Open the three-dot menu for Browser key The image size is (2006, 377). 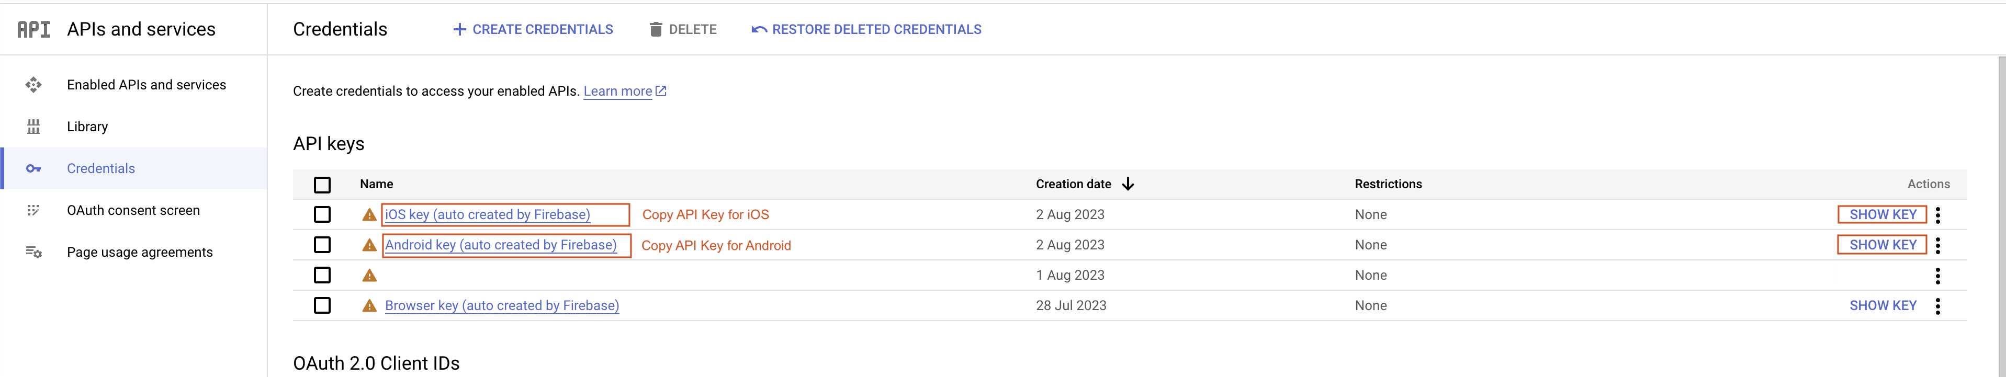[1937, 306]
